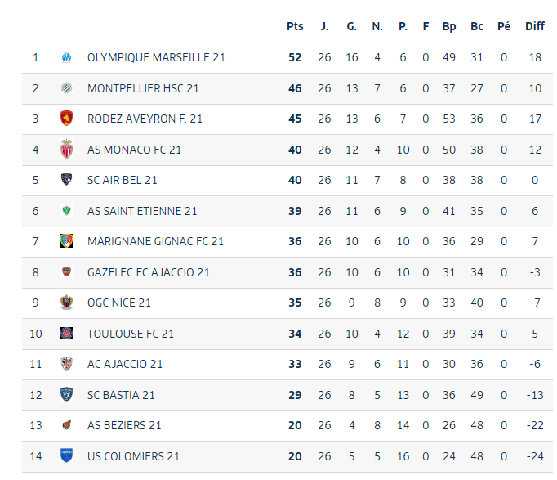
Task: Click Marseille's 52 points value
Action: 295,57
